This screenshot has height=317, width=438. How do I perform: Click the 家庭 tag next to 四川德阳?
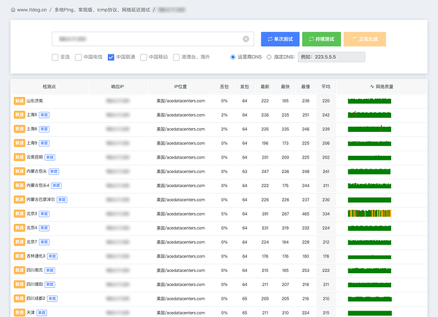tap(50, 285)
